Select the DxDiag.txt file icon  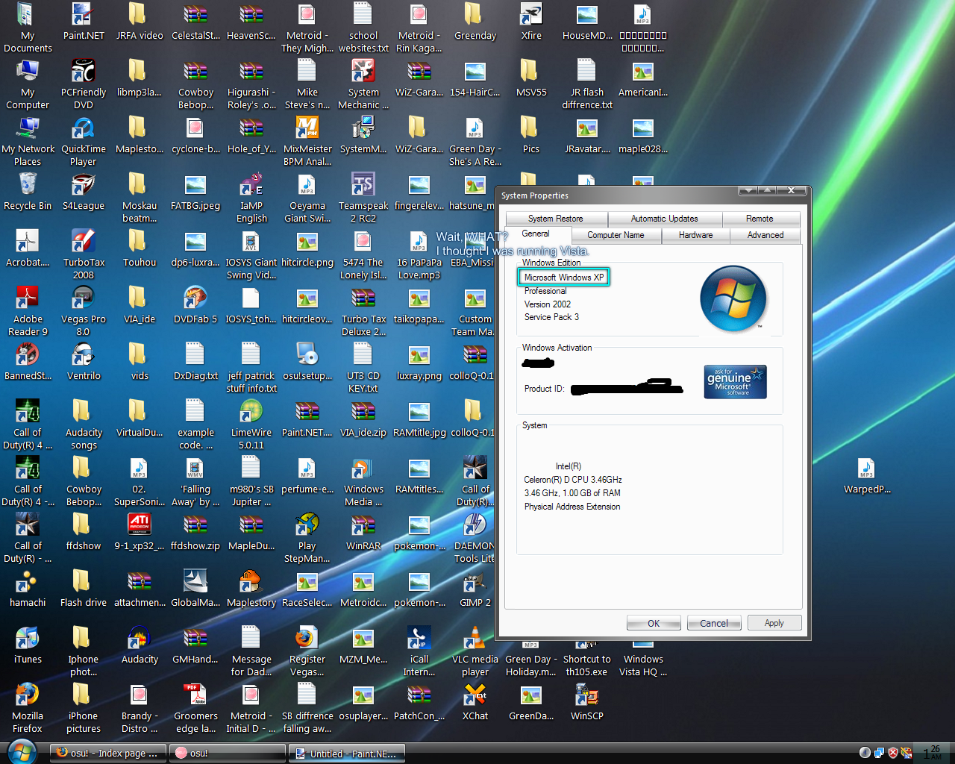[x=195, y=362]
